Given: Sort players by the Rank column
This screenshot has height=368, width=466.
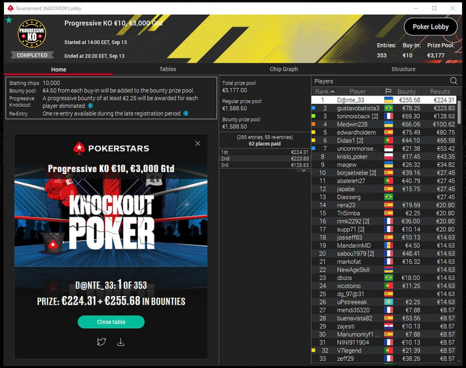Looking at the screenshot, I should click(325, 92).
